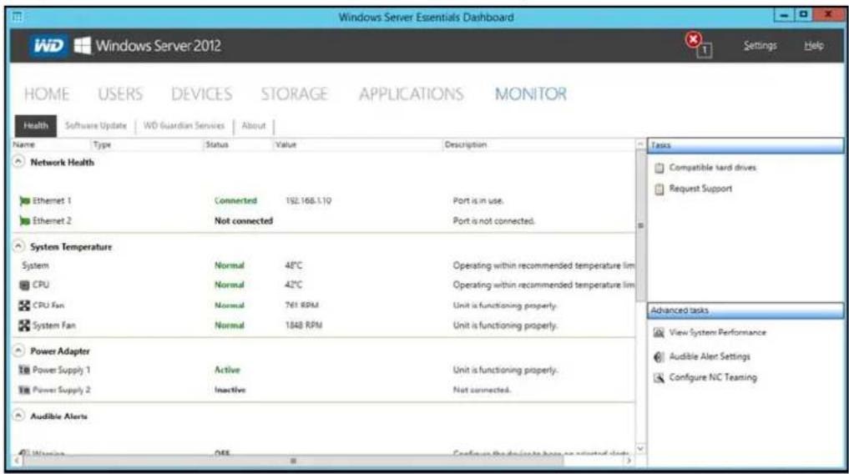This screenshot has width=849, height=474.
Task: Click the View System Performance icon
Action: coord(659,333)
